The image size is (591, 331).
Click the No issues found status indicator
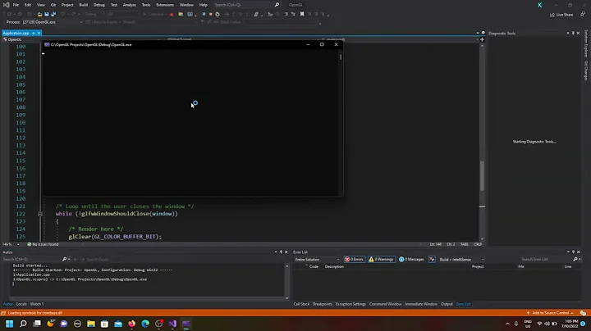(x=43, y=244)
